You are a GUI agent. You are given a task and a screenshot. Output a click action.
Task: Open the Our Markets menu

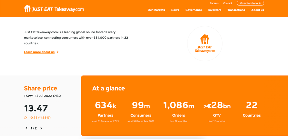click(156, 10)
